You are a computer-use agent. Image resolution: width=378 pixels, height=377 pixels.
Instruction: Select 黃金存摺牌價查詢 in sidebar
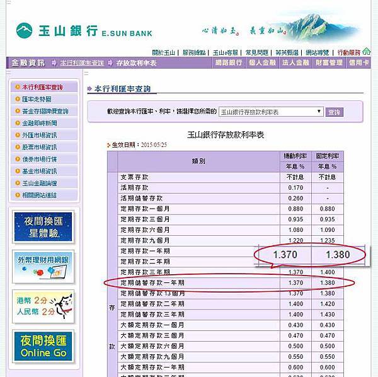point(44,111)
